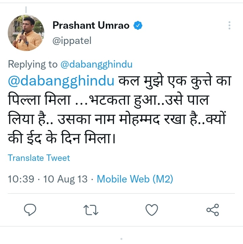Open @dabangghindu in the Replying to line
Image resolution: width=243 pixels, height=244 pixels.
point(96,64)
